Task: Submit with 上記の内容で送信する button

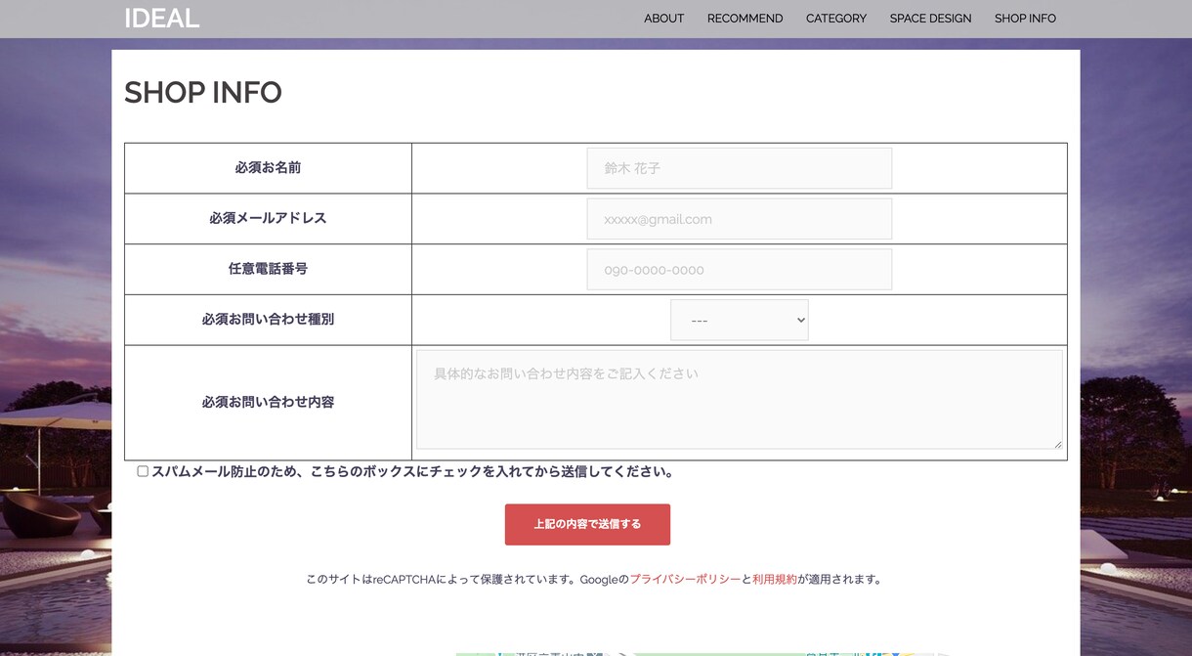Action: click(587, 524)
